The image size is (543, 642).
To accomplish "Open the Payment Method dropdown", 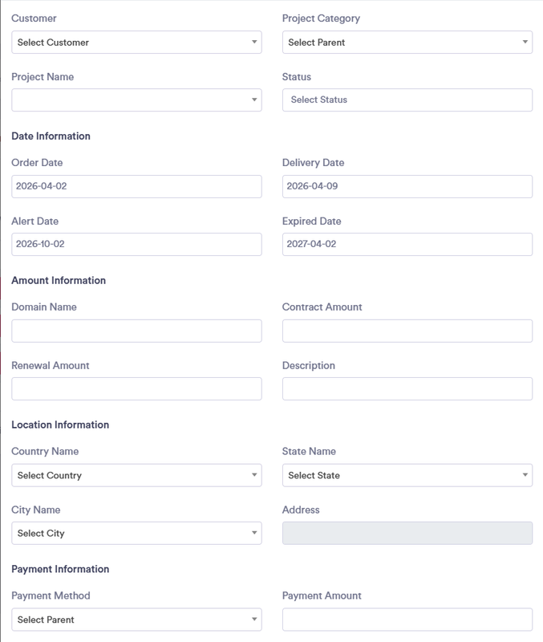I will (x=136, y=620).
